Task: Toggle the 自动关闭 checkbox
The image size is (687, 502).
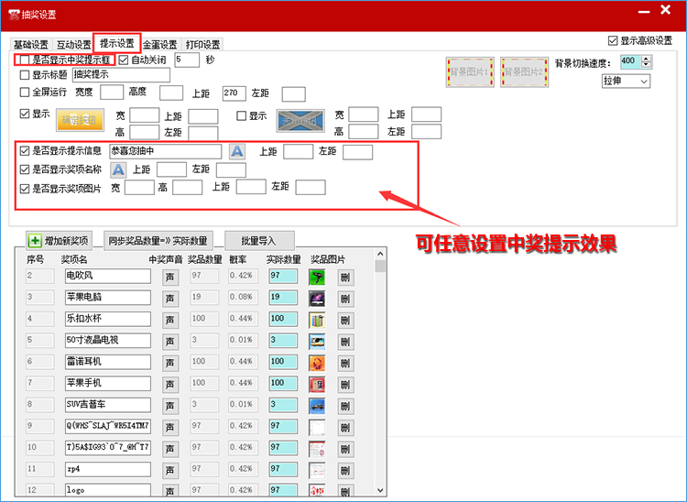Action: coord(124,60)
